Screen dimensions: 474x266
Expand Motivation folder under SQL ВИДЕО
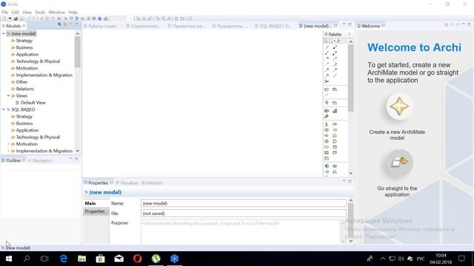point(8,144)
